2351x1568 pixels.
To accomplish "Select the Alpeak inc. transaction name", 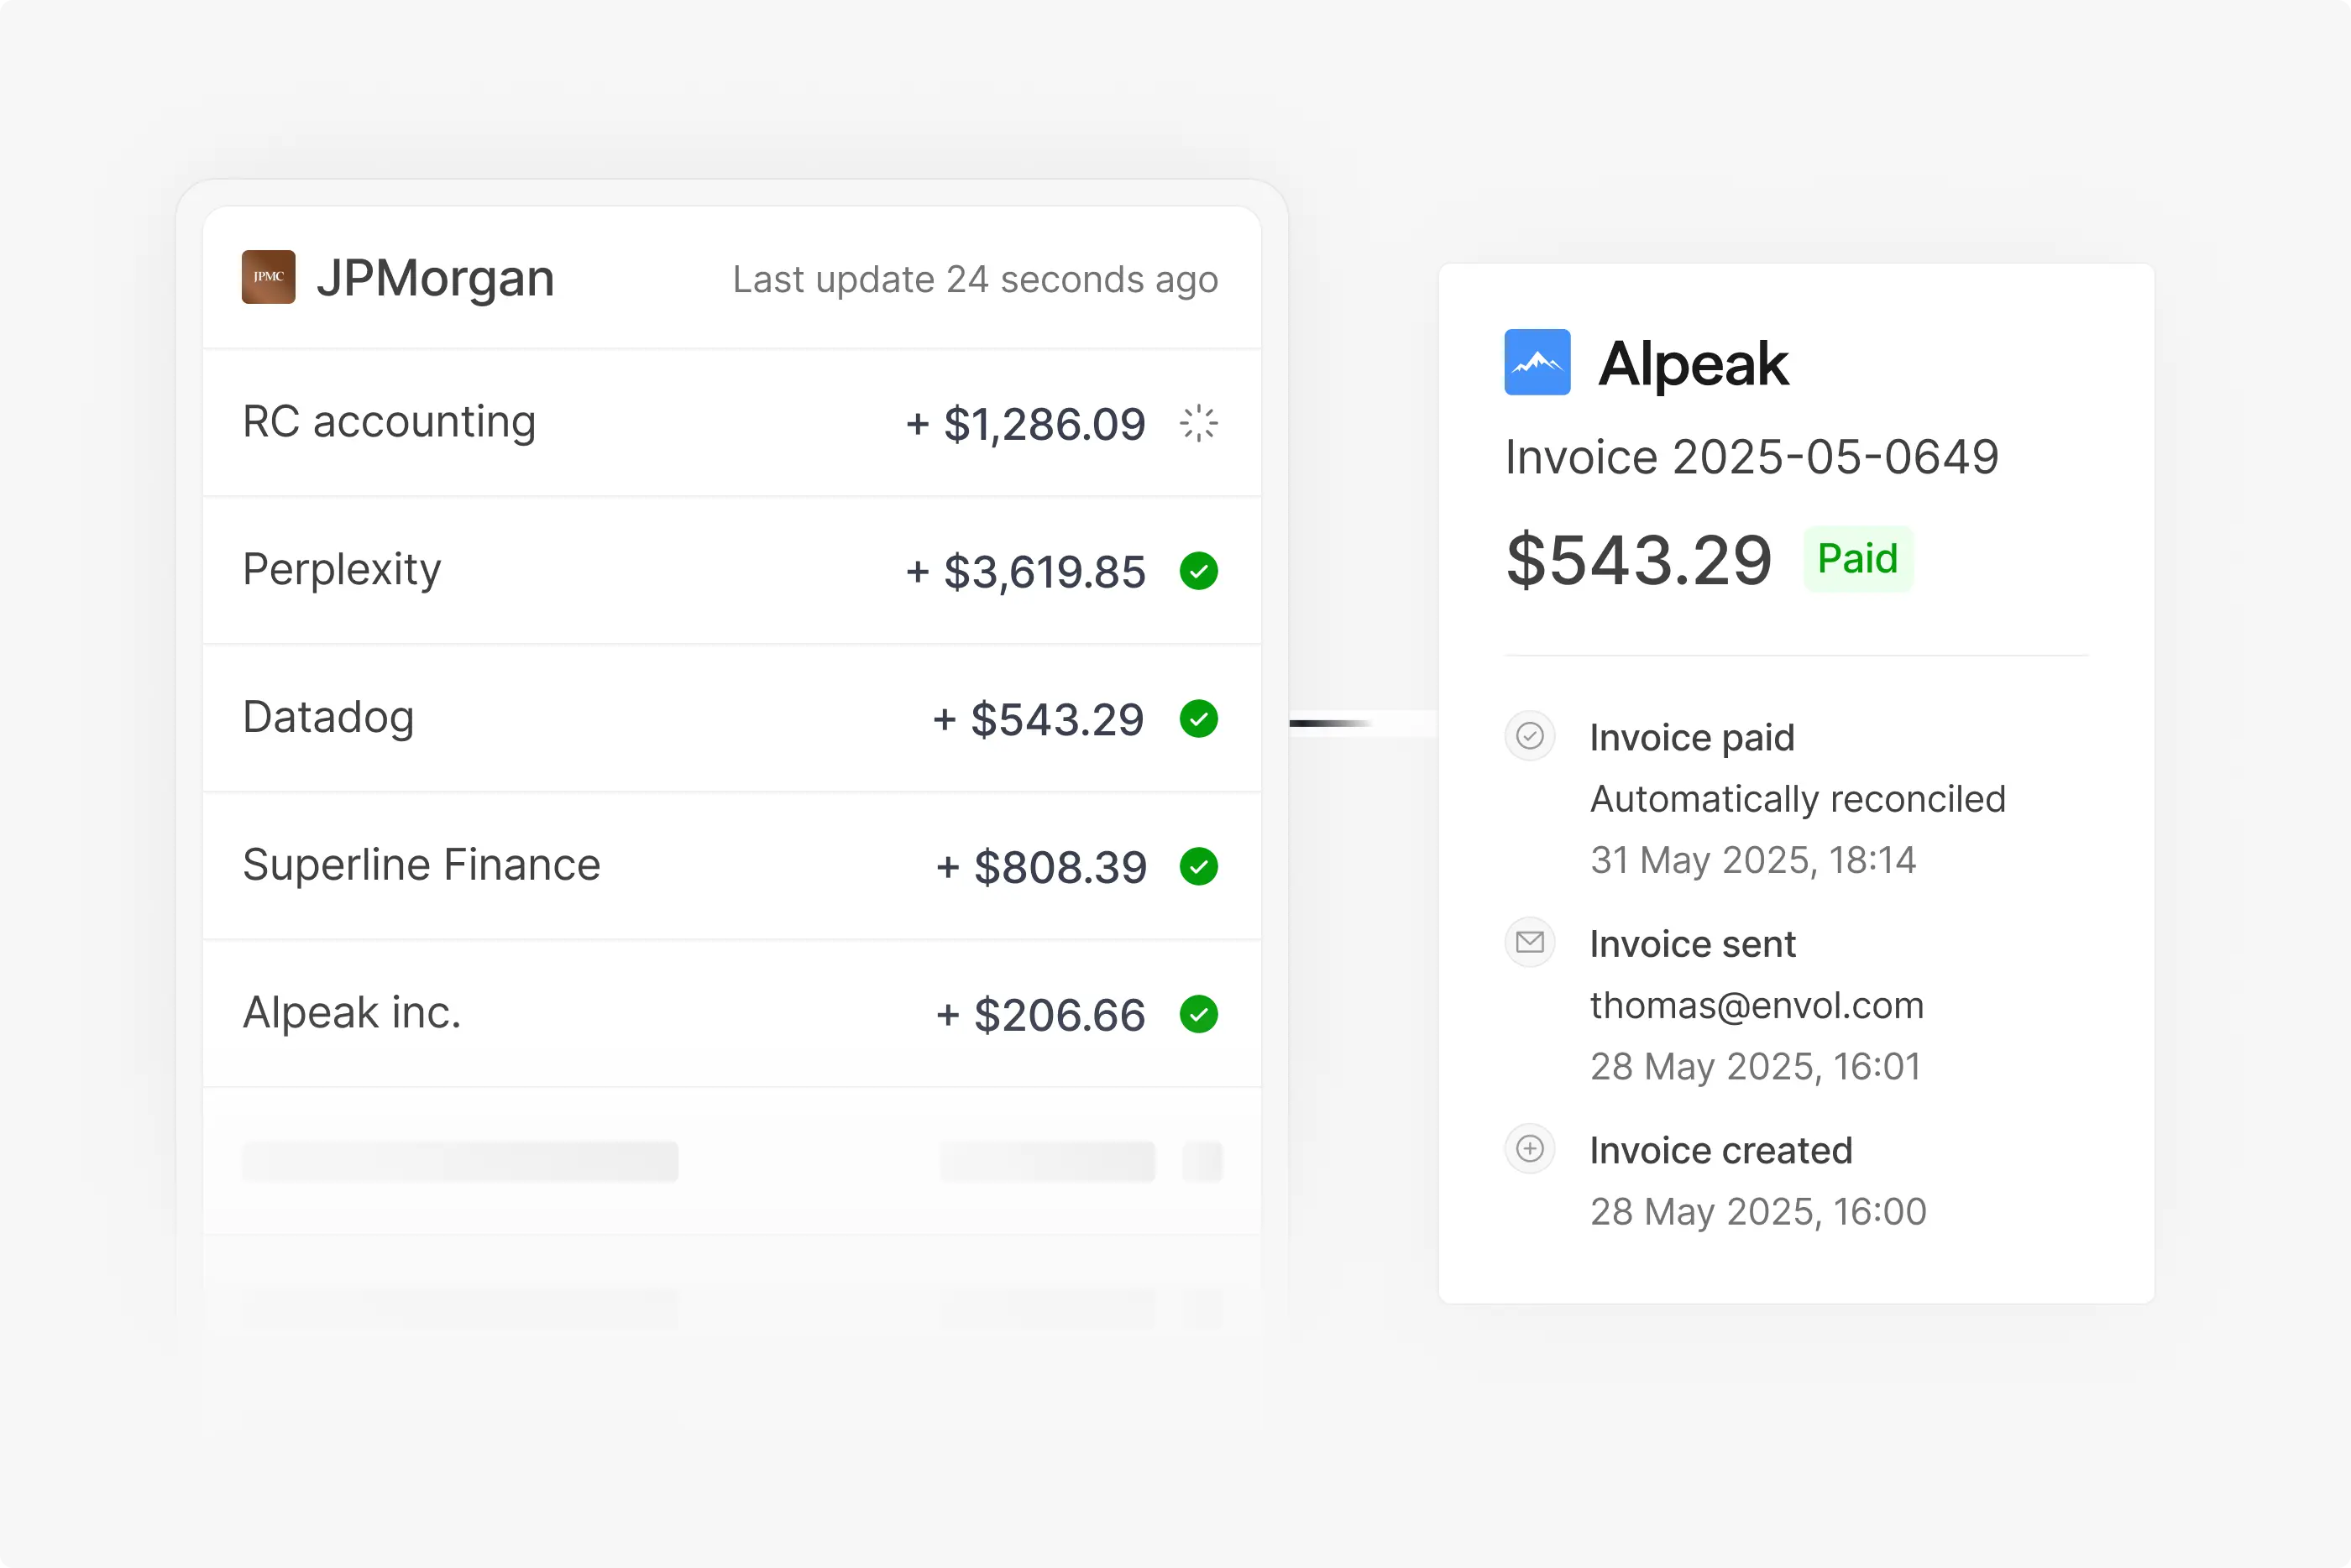I will [352, 1013].
